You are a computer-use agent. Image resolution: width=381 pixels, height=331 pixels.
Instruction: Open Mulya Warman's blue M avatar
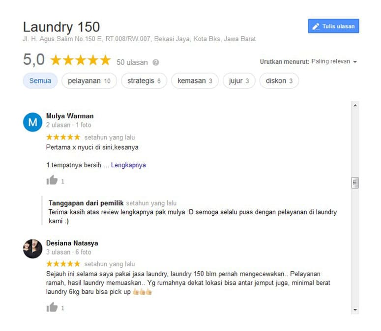[x=33, y=122]
